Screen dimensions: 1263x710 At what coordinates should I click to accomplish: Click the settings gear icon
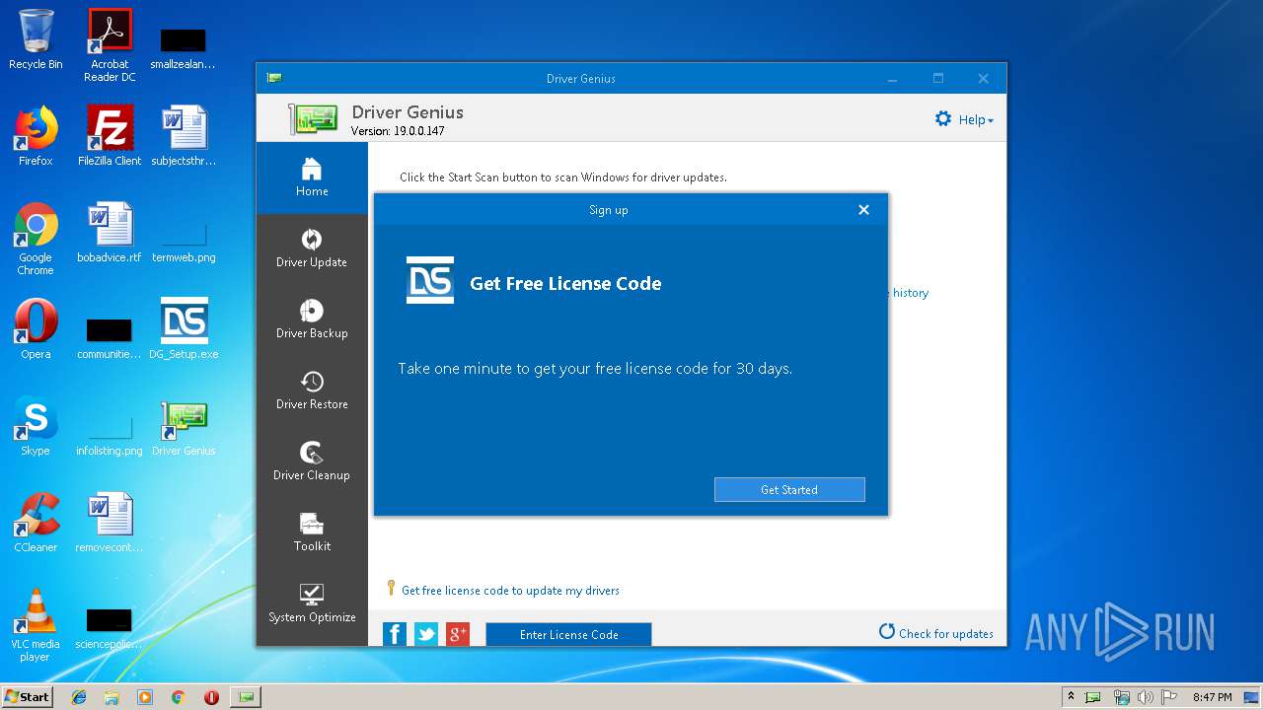pyautogui.click(x=943, y=118)
